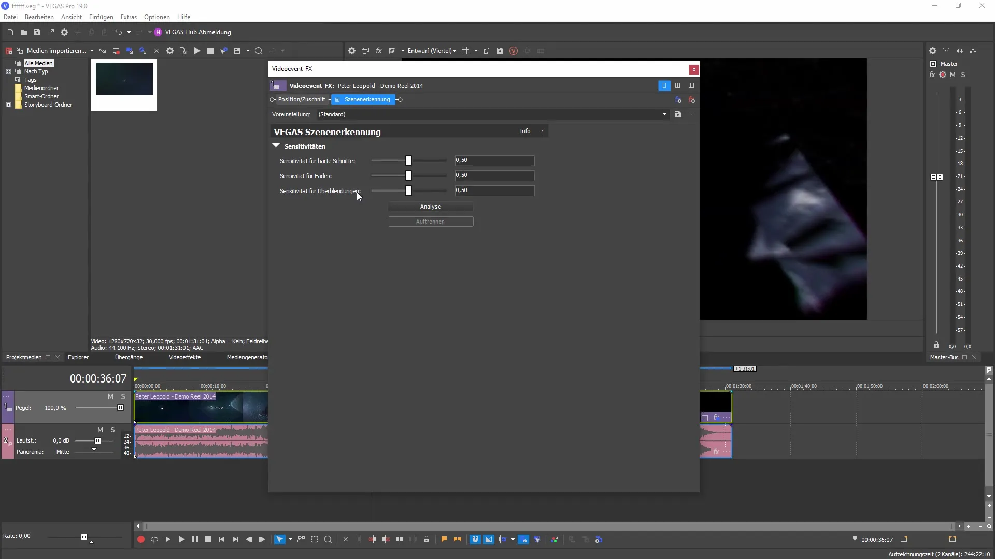Open the Datei menu
Viewport: 995px width, 559px height.
coord(10,17)
